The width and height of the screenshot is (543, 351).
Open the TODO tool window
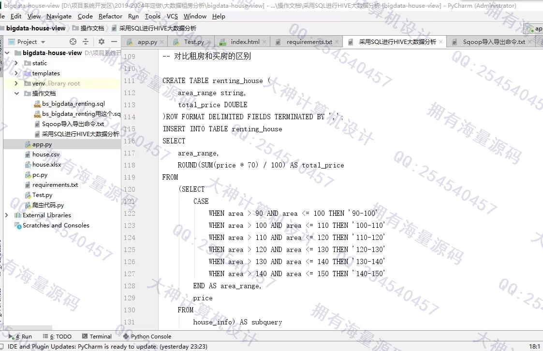click(x=57, y=337)
